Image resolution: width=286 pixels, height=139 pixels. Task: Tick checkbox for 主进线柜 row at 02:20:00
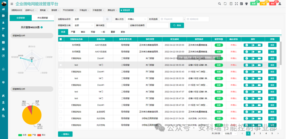pos(61,112)
